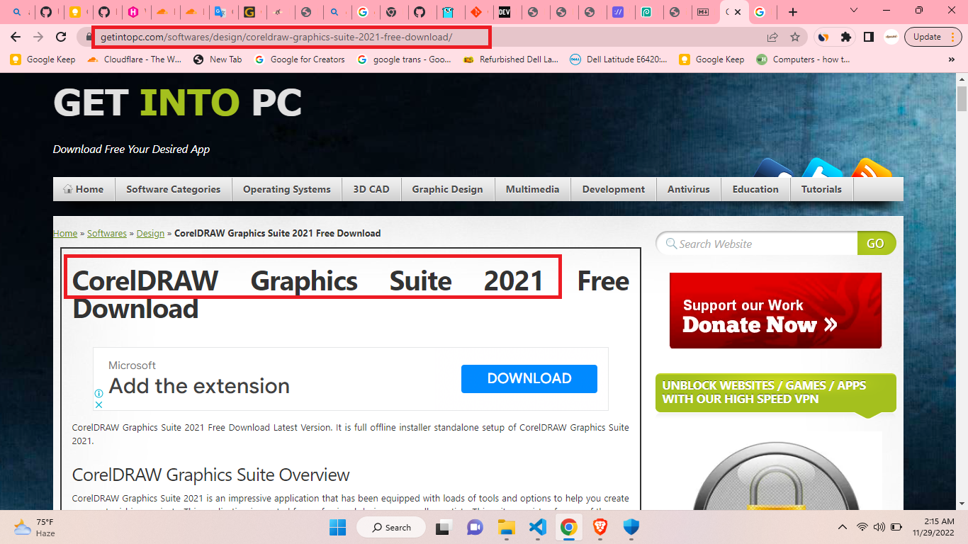Open the Multimedia menu item
968x544 pixels.
532,189
